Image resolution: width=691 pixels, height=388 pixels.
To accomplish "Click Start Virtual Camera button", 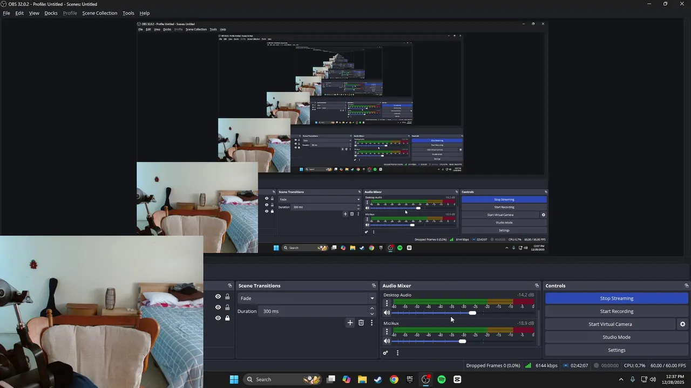I will [610, 324].
